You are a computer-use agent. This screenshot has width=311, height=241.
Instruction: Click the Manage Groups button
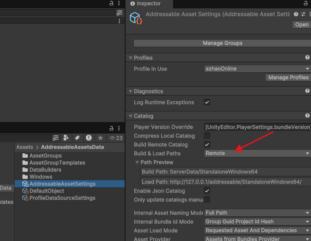click(222, 43)
